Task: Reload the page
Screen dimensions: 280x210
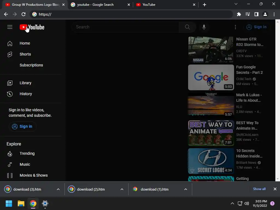Action: pos(24,14)
